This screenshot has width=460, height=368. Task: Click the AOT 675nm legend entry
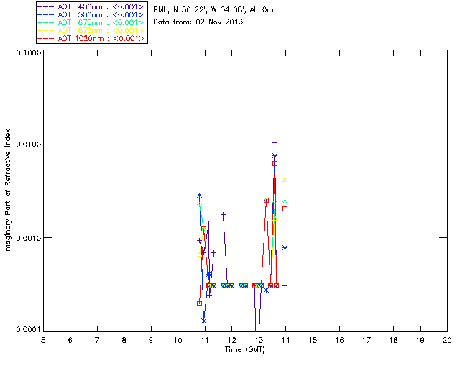[x=91, y=22]
